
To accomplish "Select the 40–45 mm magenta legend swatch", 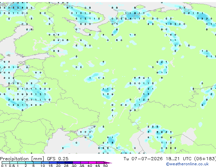I will click(x=92, y=163).
